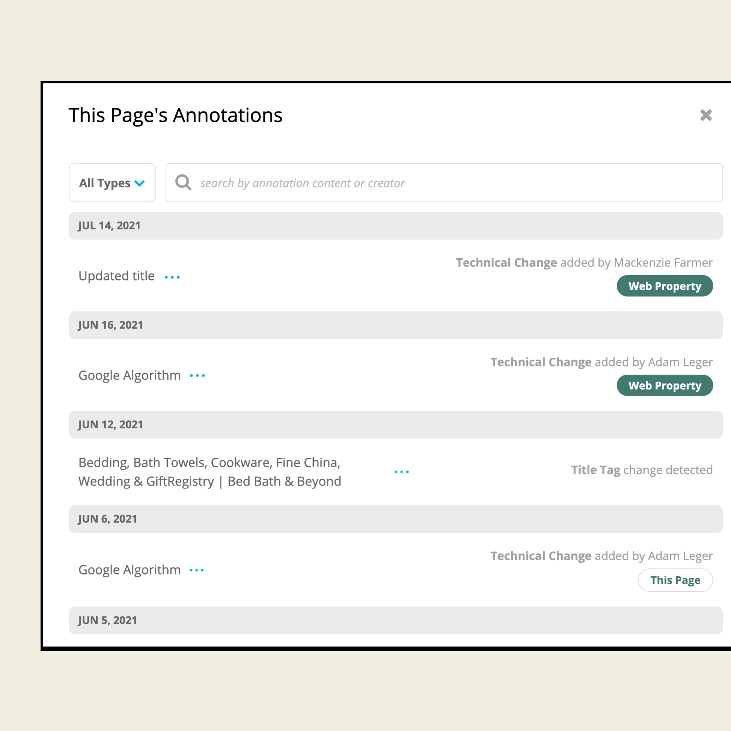Image resolution: width=731 pixels, height=731 pixels.
Task: Open three-dot menu for Bedding title tag annotation
Action: (401, 472)
